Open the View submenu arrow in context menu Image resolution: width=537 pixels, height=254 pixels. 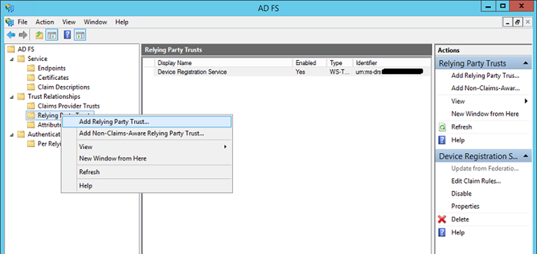(225, 147)
